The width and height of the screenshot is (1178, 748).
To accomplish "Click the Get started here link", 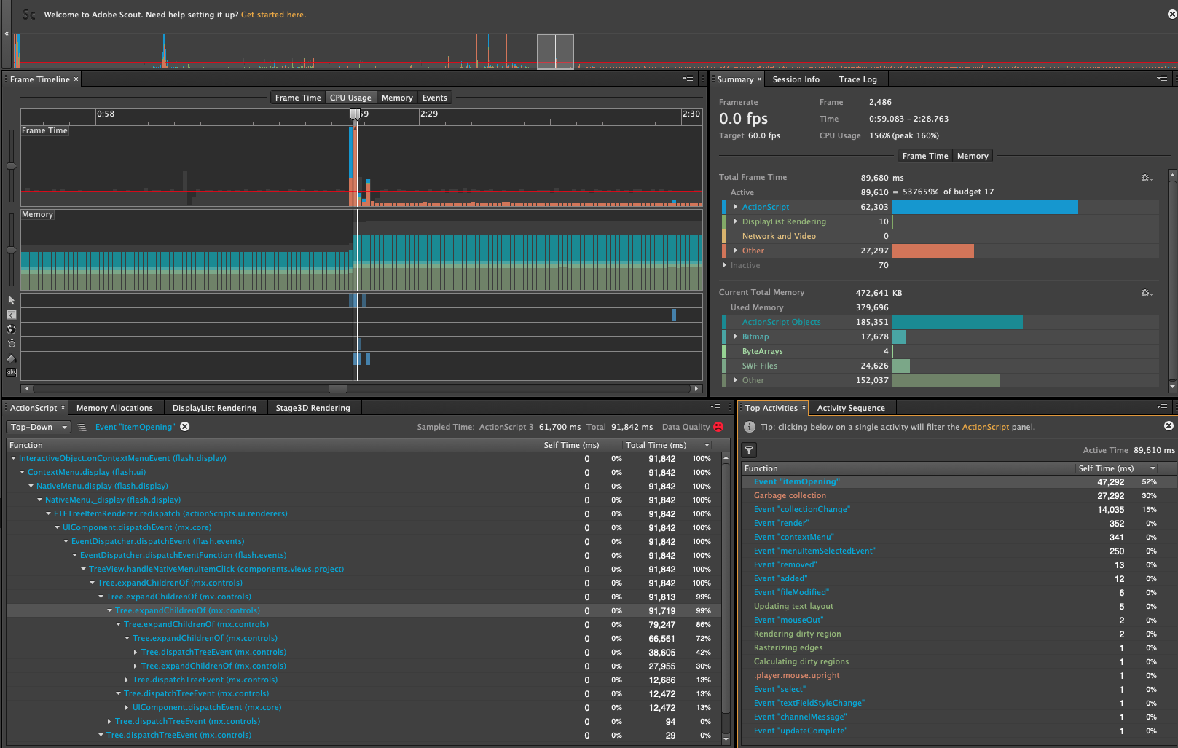I will 273,14.
